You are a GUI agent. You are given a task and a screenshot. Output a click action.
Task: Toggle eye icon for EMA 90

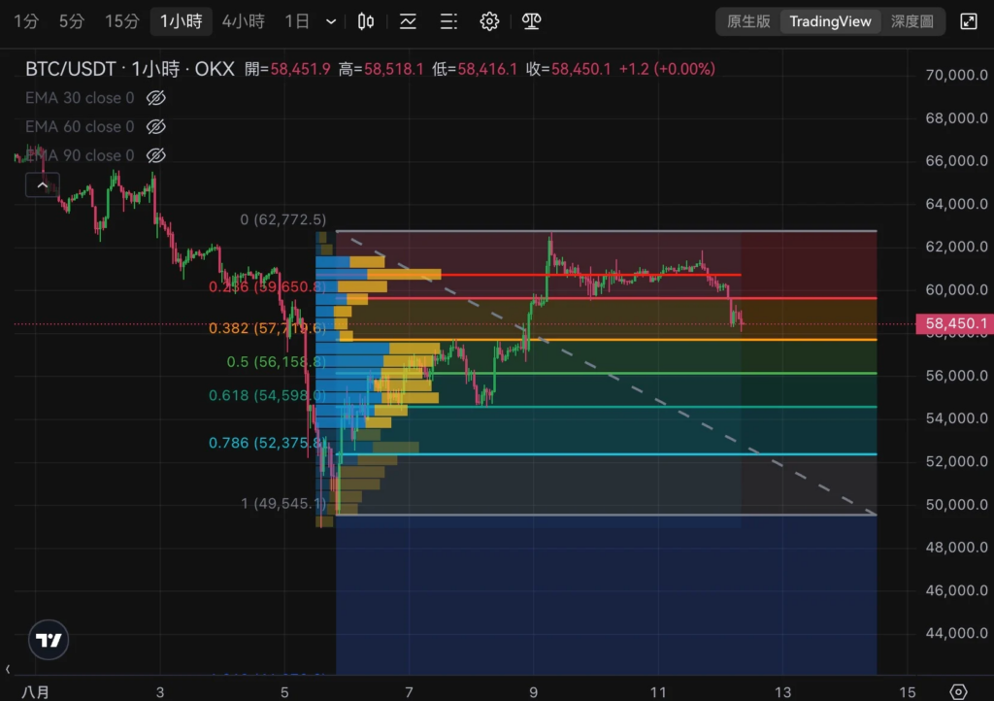pyautogui.click(x=156, y=155)
